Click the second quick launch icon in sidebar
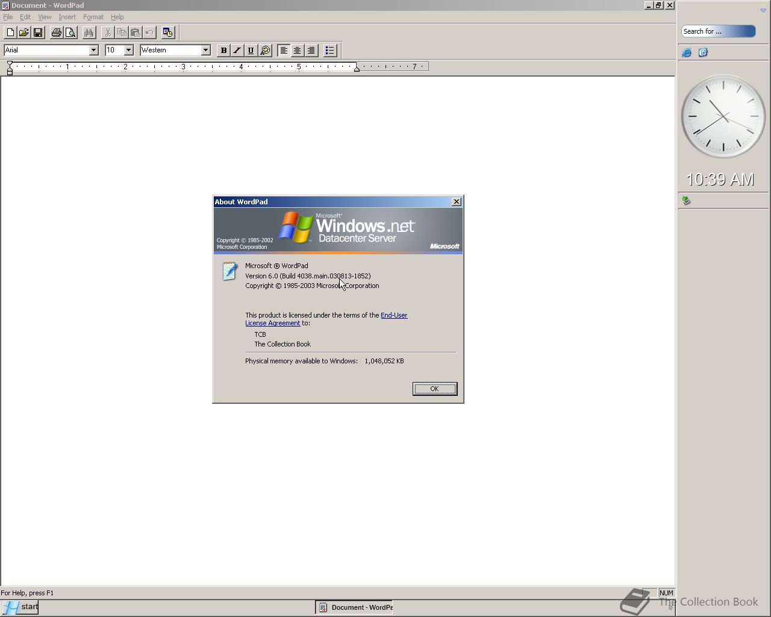The width and height of the screenshot is (771, 617). pyautogui.click(x=703, y=52)
